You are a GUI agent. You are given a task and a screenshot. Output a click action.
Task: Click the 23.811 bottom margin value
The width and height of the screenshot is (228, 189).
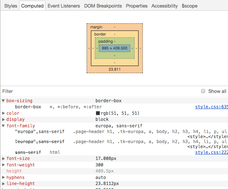click(115, 69)
